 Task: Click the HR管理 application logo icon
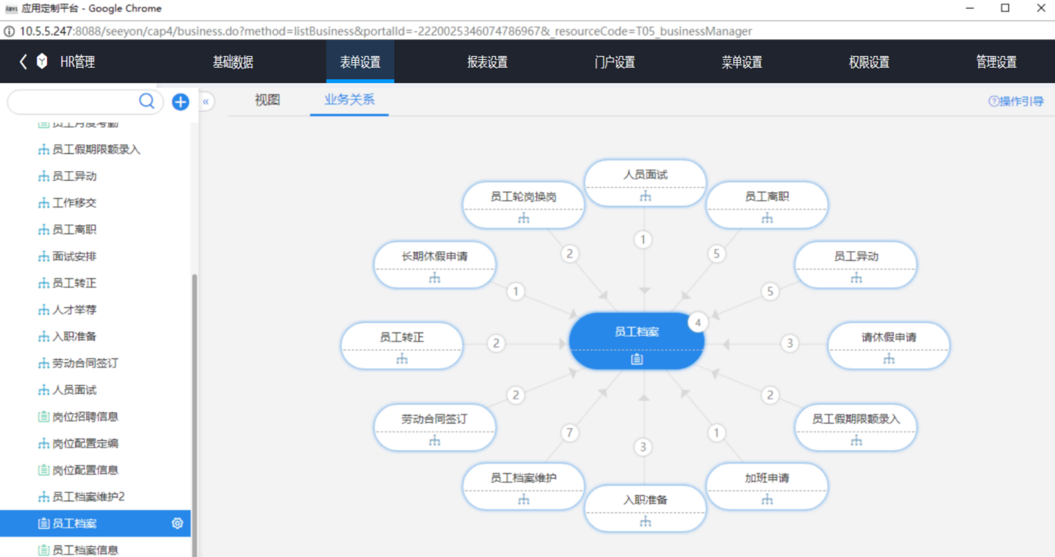tap(42, 61)
